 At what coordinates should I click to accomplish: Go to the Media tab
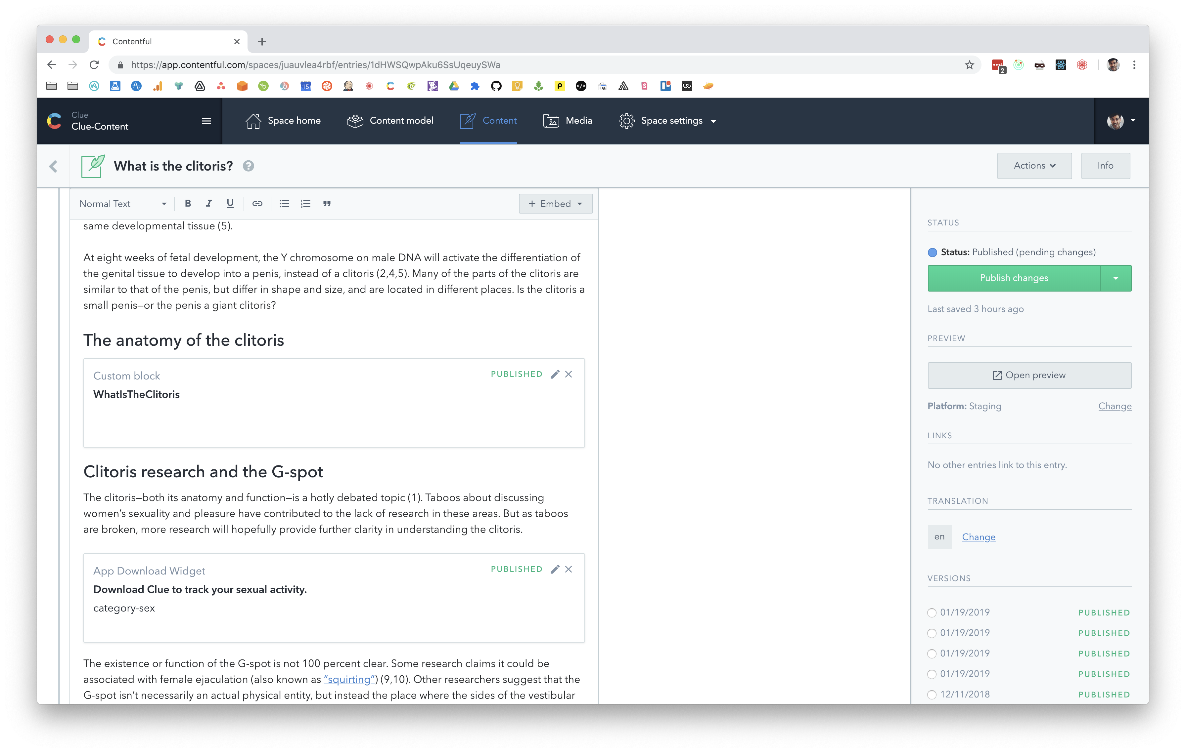tap(568, 121)
